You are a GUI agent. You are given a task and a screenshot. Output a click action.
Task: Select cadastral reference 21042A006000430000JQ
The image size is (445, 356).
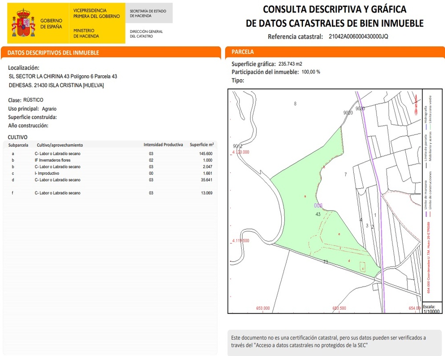coord(358,36)
